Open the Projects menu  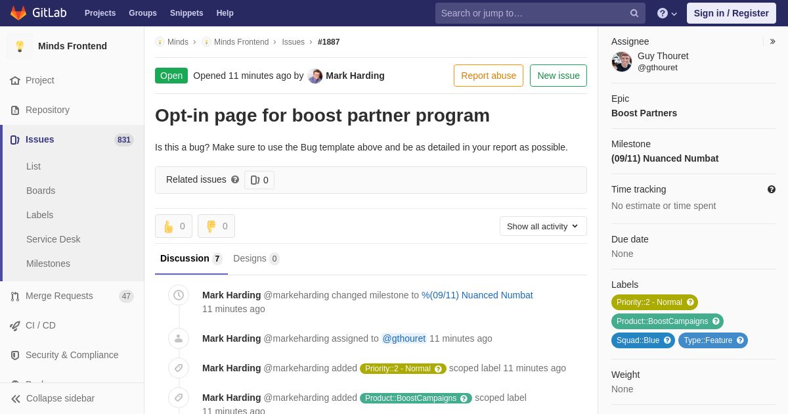coord(100,13)
